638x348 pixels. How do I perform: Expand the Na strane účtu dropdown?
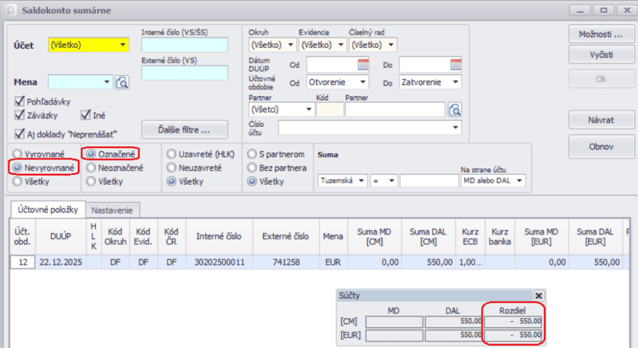click(520, 181)
